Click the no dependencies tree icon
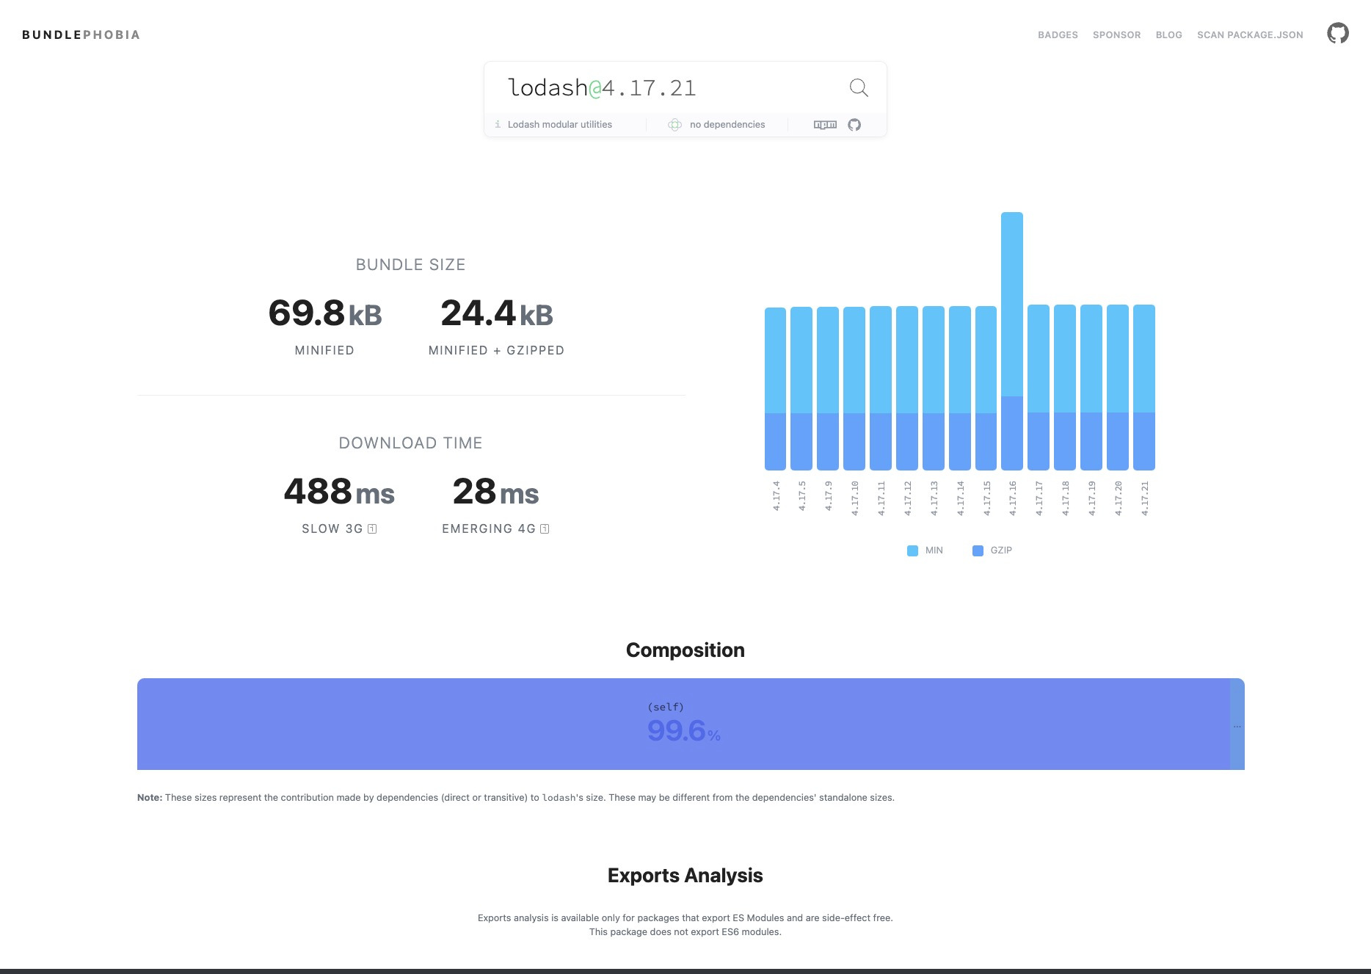 (x=674, y=125)
